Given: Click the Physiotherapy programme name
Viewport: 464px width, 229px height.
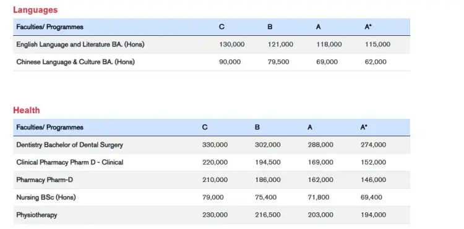Looking at the screenshot, I should tap(37, 215).
